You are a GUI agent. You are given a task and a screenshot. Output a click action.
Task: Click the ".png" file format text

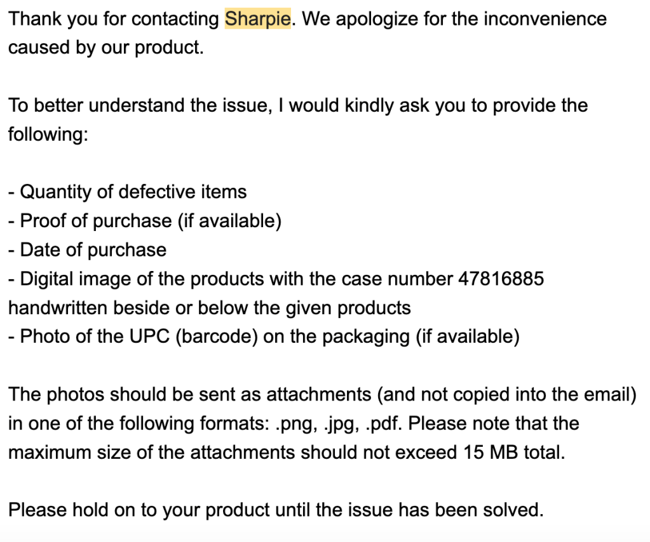pos(293,423)
